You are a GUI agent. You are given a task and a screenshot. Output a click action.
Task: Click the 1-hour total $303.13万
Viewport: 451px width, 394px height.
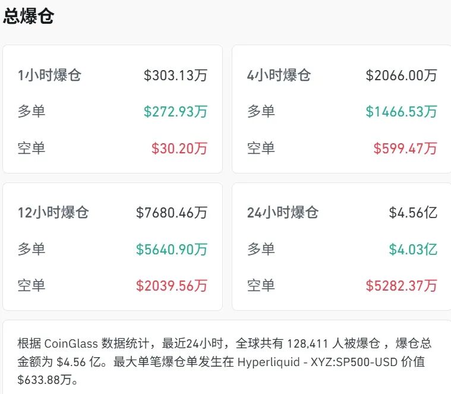tap(175, 75)
